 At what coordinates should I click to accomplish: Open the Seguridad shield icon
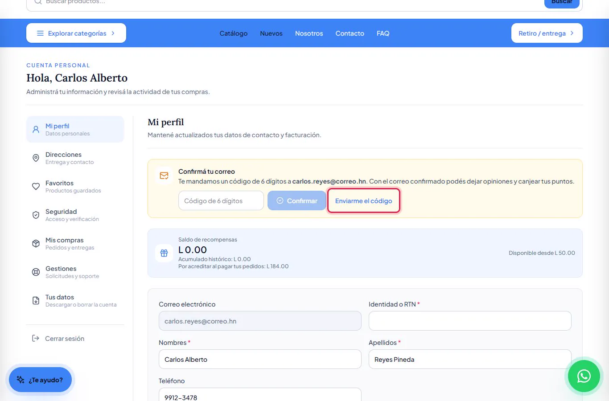36,215
